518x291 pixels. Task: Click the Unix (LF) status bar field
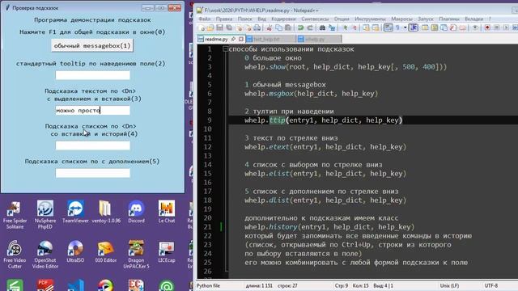click(449, 285)
